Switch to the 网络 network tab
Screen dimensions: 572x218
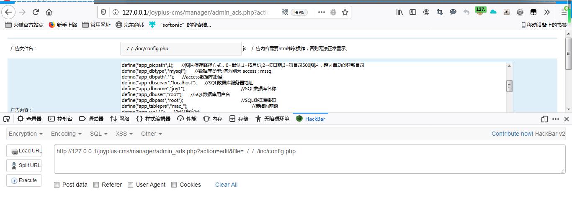[120, 119]
